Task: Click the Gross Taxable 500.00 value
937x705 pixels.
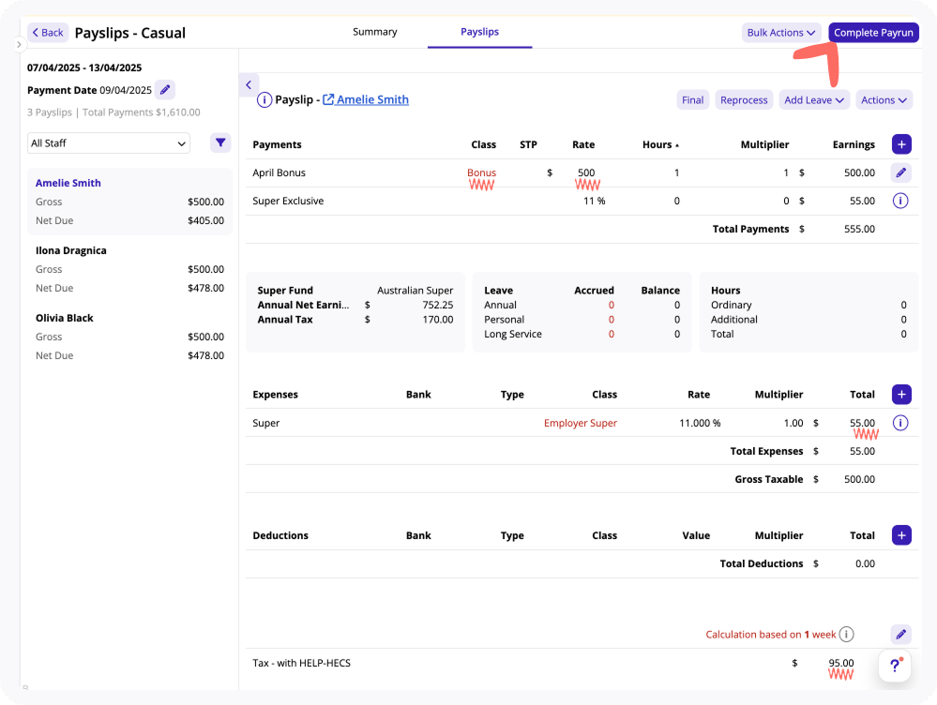Action: pyautogui.click(x=859, y=479)
